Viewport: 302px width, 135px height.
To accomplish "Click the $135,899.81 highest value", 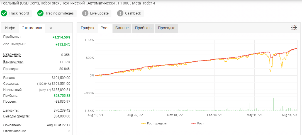I will click(x=61, y=90).
